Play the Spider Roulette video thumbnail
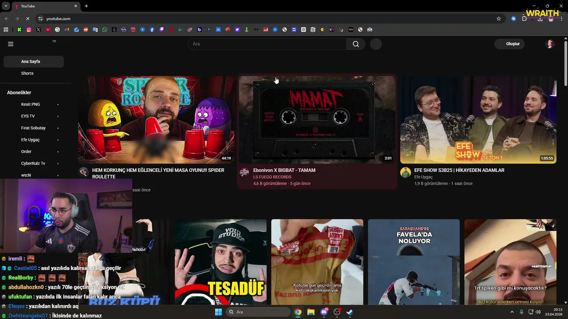 [x=156, y=120]
